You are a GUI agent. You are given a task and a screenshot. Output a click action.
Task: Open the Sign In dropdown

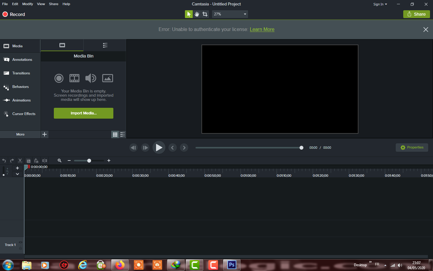click(380, 4)
